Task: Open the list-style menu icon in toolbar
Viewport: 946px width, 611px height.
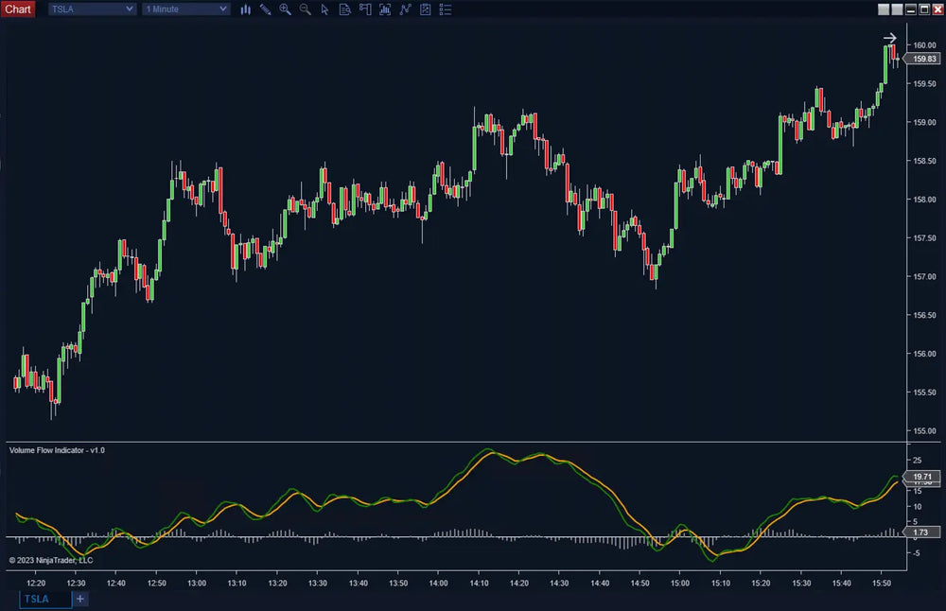Action: [x=446, y=9]
